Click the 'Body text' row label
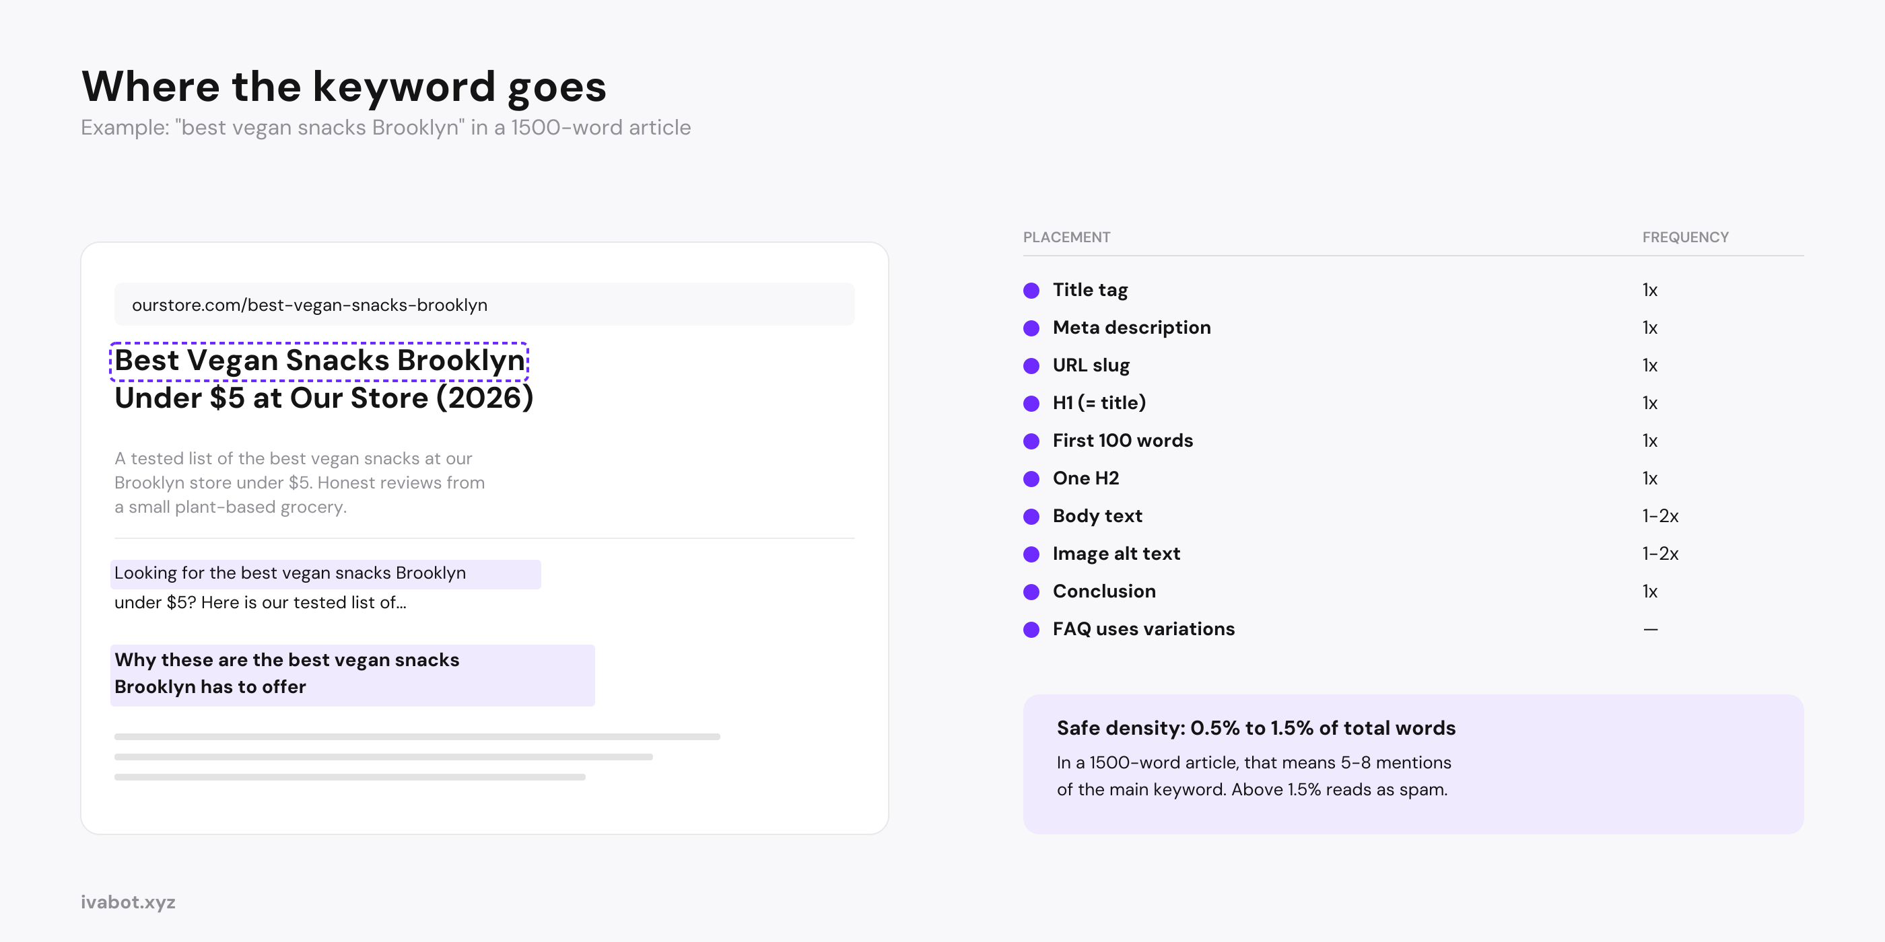Screen dimensions: 1885x942 pos(1097,516)
